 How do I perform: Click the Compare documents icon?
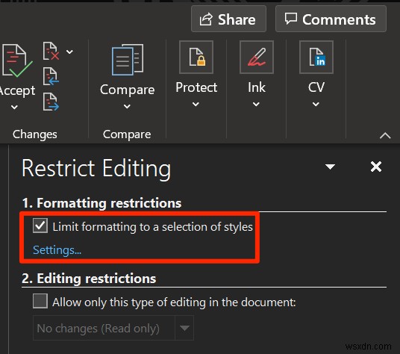(128, 60)
